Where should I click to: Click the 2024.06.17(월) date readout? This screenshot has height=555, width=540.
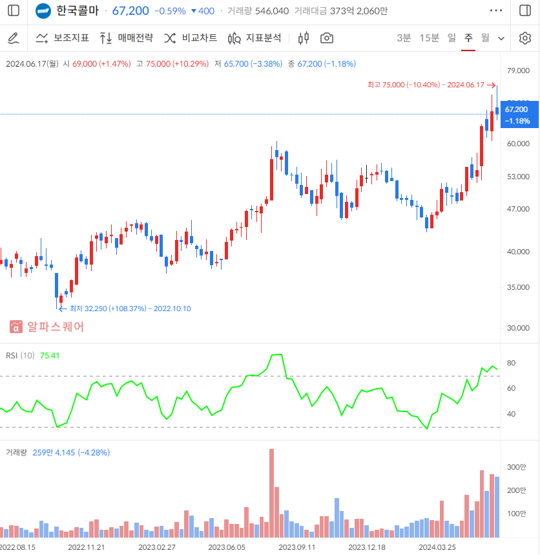(x=32, y=63)
